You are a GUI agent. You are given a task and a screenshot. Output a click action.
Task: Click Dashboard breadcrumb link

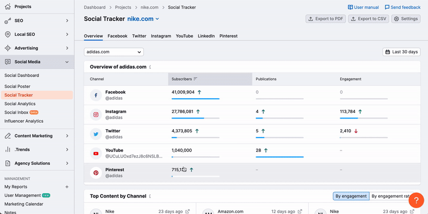tap(95, 7)
